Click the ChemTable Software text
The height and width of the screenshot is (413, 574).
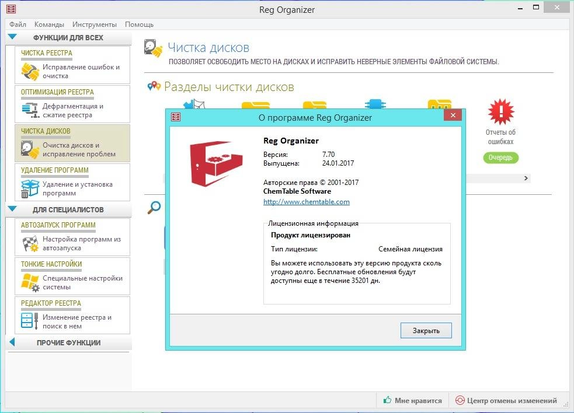pos(297,191)
